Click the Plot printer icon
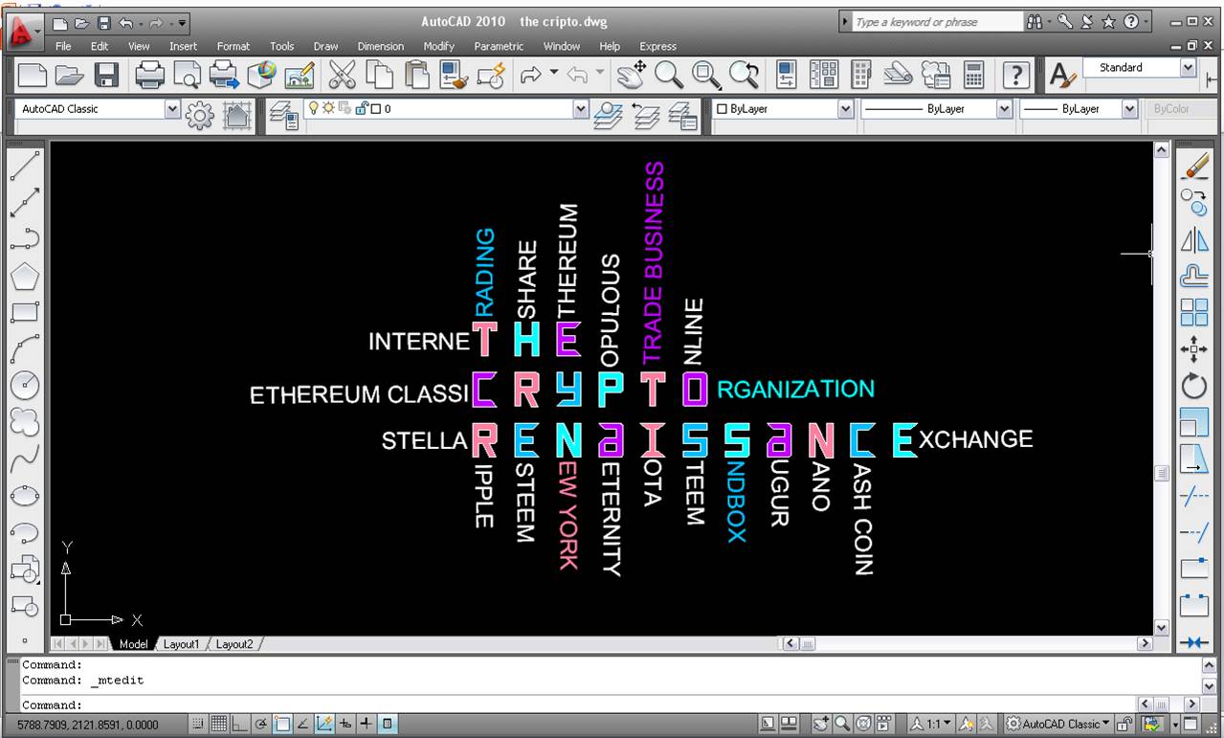This screenshot has width=1224, height=738. pyautogui.click(x=149, y=75)
